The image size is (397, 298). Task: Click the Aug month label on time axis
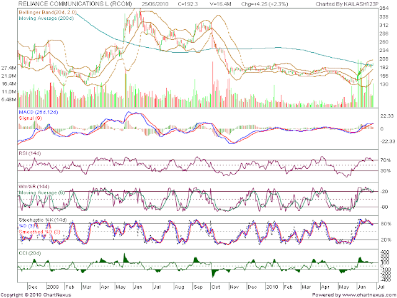pos(179,287)
